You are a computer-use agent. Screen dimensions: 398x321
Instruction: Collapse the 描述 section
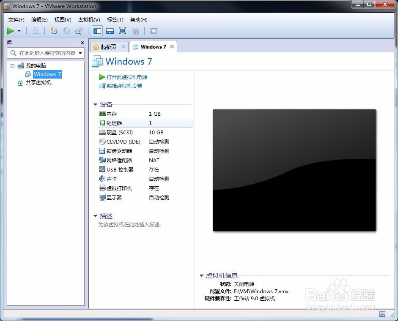(x=95, y=216)
